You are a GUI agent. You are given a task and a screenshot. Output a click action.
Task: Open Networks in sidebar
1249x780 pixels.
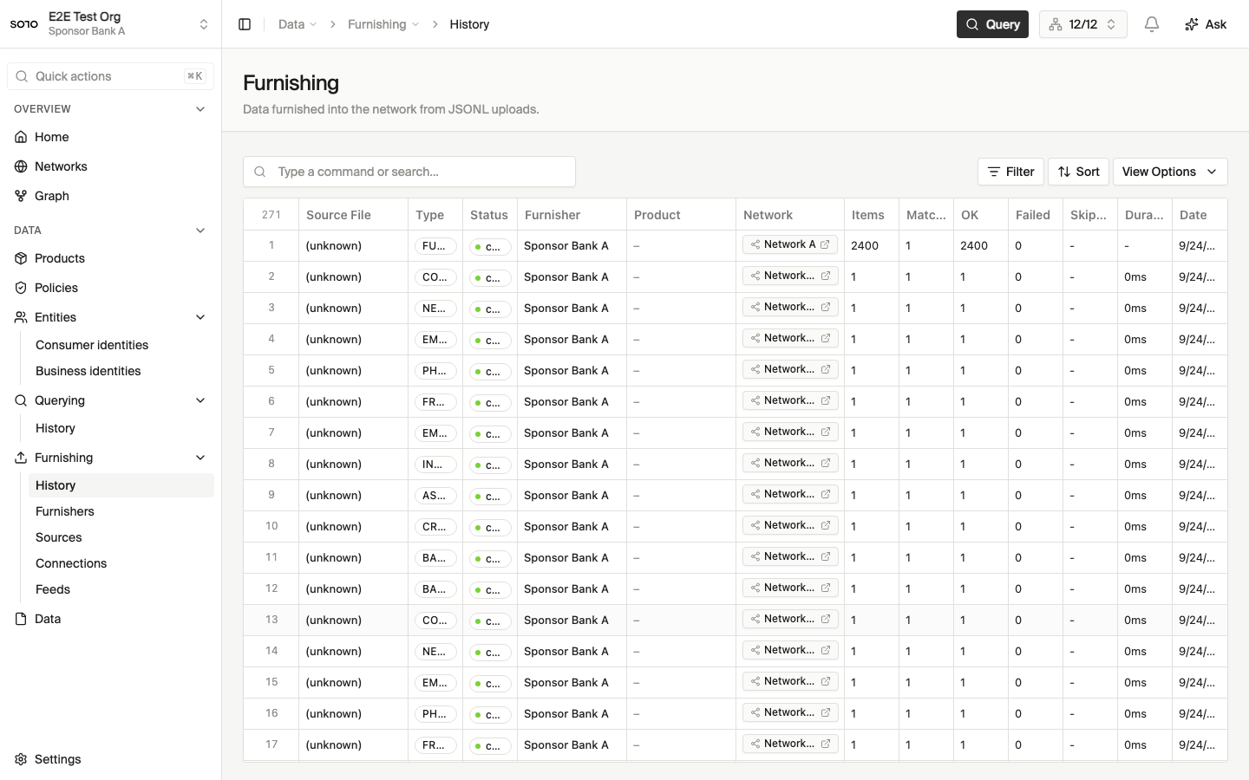click(110, 166)
